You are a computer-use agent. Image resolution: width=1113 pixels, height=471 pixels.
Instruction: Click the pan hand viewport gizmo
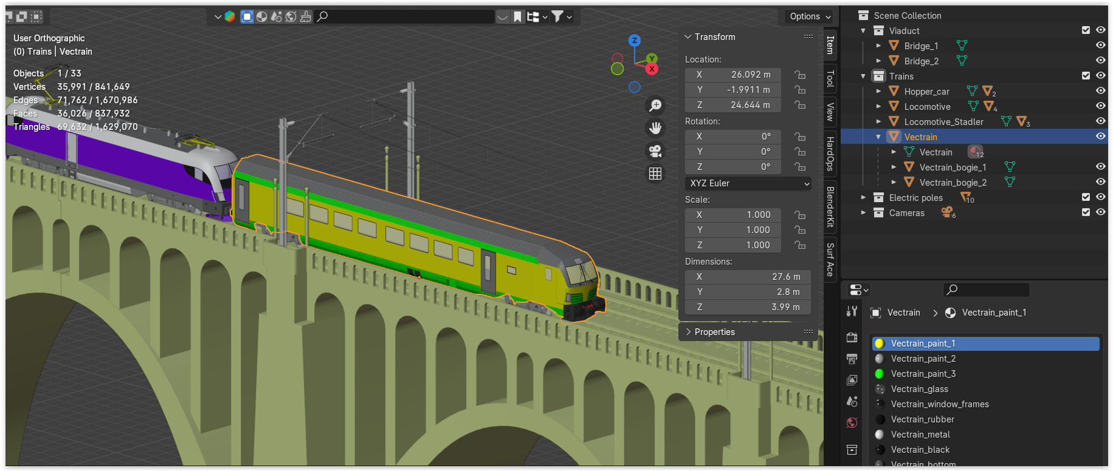655,128
